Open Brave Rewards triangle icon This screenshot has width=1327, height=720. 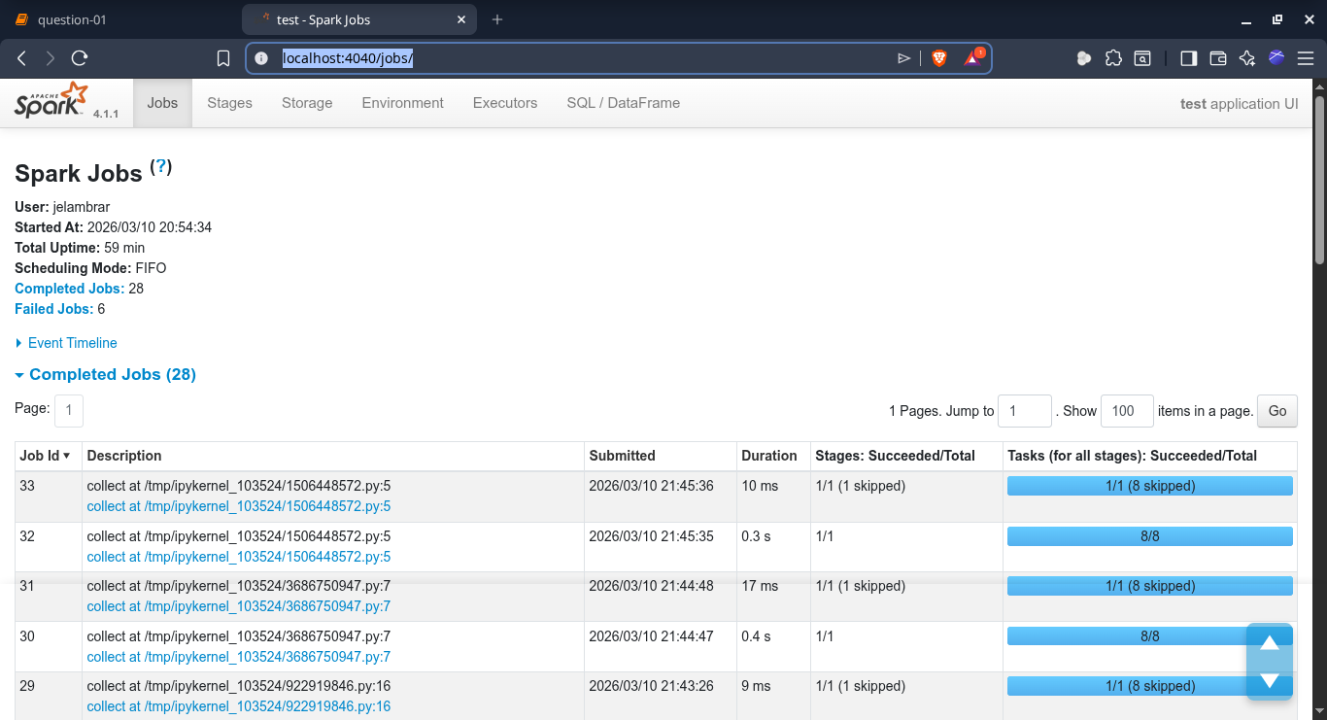(973, 57)
